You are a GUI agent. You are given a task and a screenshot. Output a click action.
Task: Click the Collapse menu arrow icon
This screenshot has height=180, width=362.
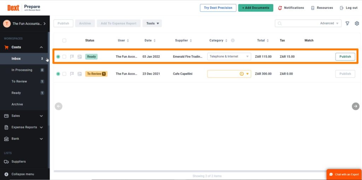[x=6, y=174]
